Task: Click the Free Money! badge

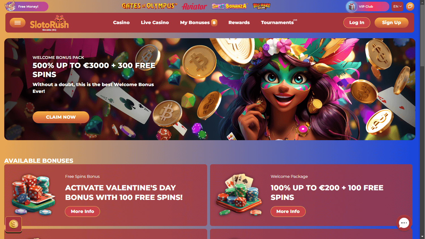Action: click(x=27, y=6)
